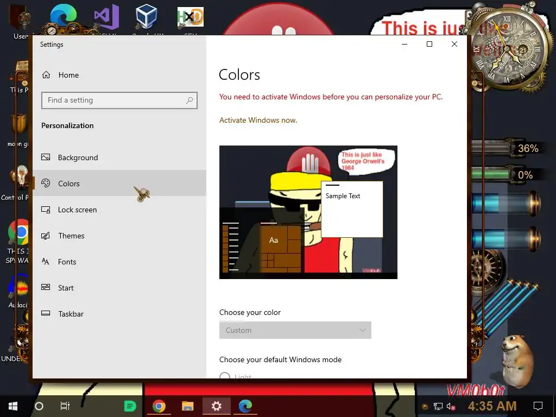
Task: Click the 36% gauge widget
Action: (x=507, y=148)
